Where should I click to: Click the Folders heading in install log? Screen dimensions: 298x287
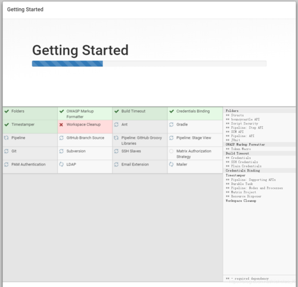pyautogui.click(x=232, y=111)
